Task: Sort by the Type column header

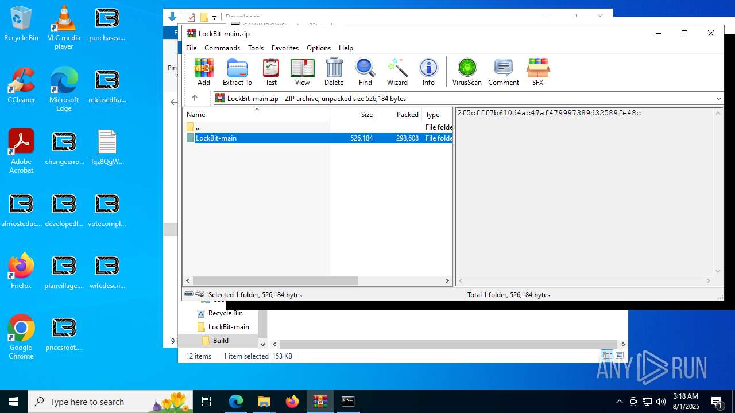Action: click(x=438, y=114)
